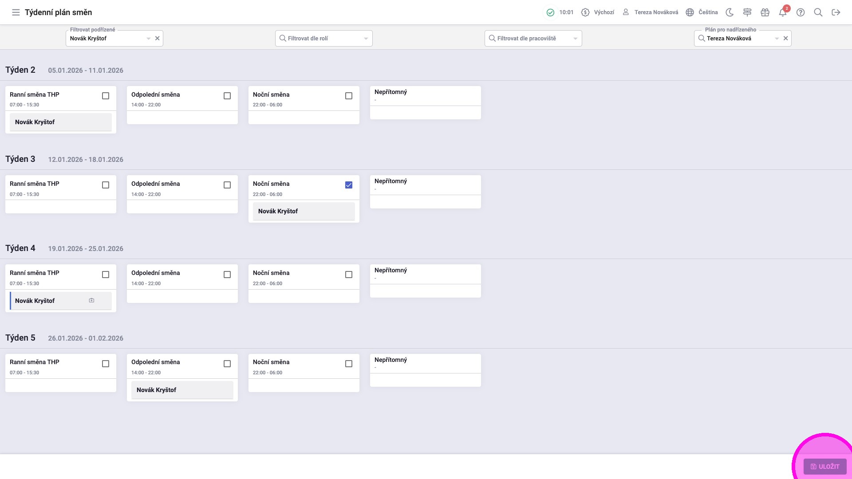The image size is (852, 479).
Task: Click the Uložit save button
Action: coord(825,467)
